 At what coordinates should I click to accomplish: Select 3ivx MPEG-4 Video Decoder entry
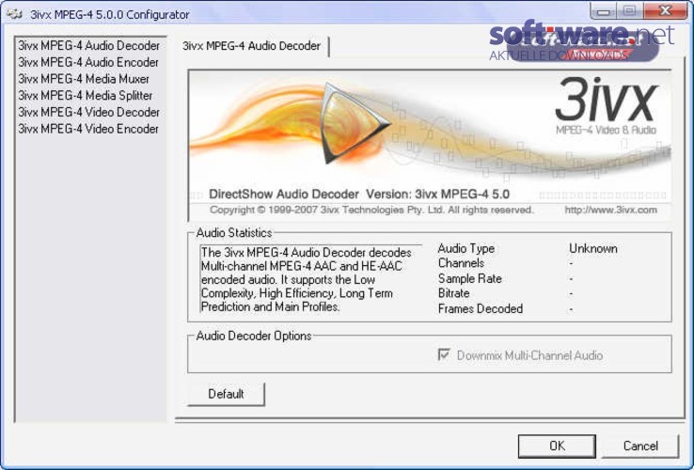click(88, 112)
